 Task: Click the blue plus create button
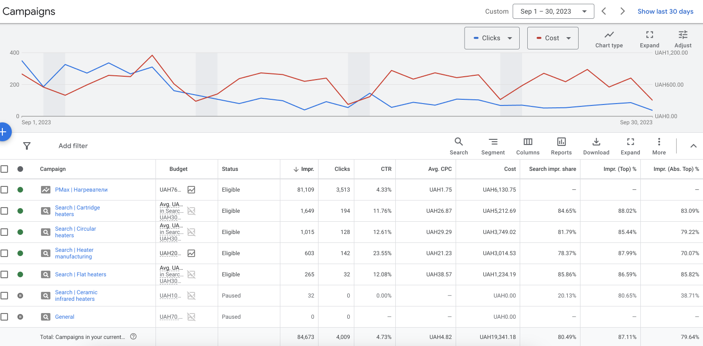[x=4, y=132]
